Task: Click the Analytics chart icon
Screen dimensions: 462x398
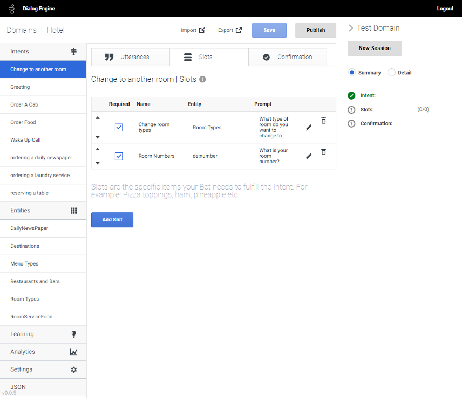Action: (74, 352)
